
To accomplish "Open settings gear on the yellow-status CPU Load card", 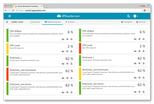I will (67, 51).
